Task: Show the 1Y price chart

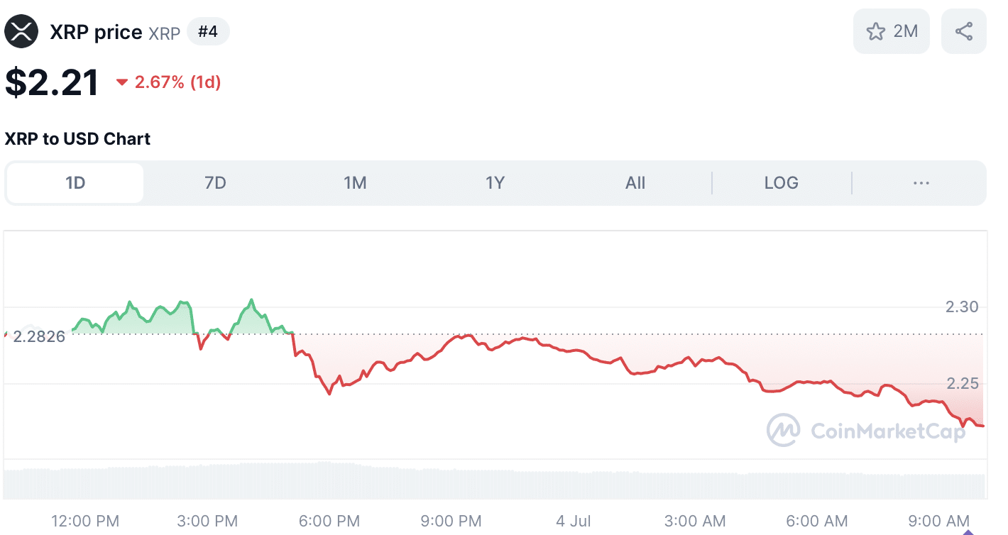Action: 495,183
